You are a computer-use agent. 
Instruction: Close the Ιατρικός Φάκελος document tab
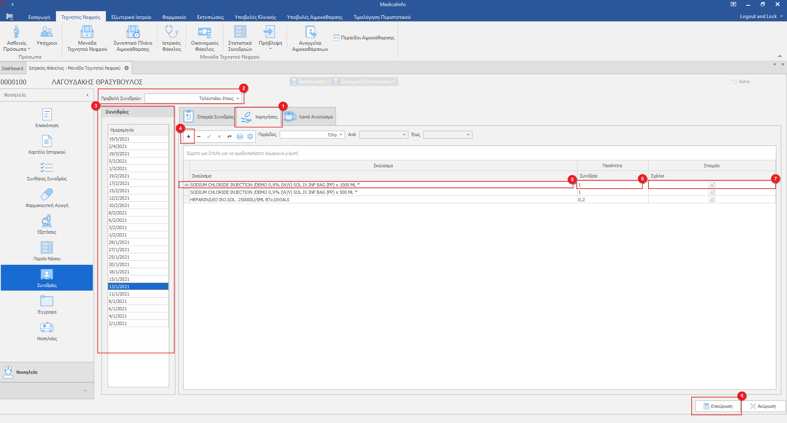point(127,68)
